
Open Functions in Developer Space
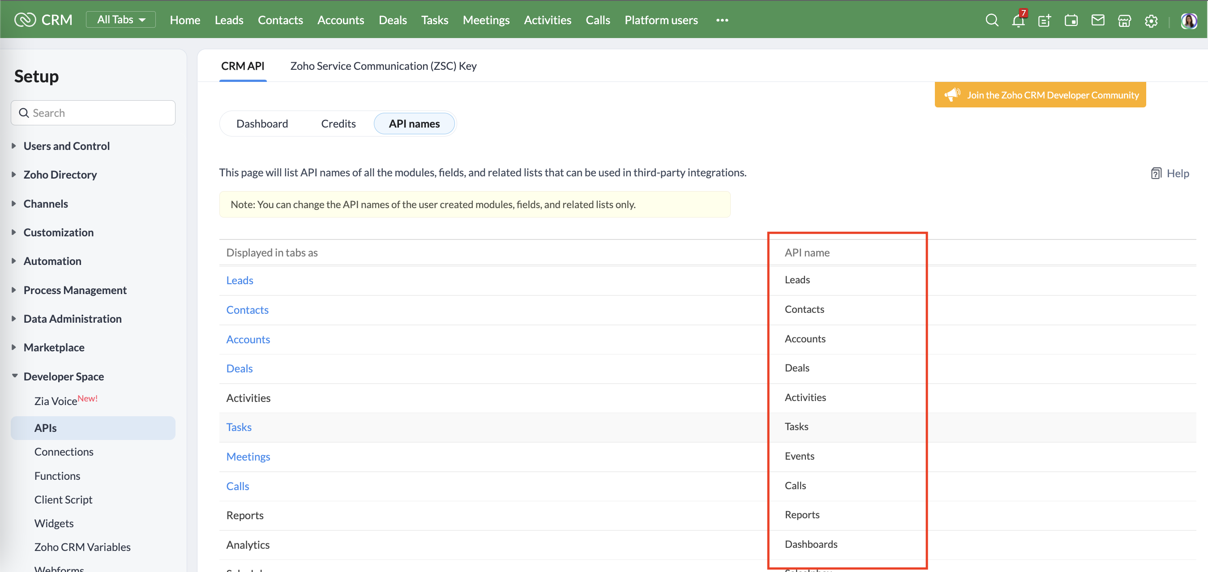[57, 475]
